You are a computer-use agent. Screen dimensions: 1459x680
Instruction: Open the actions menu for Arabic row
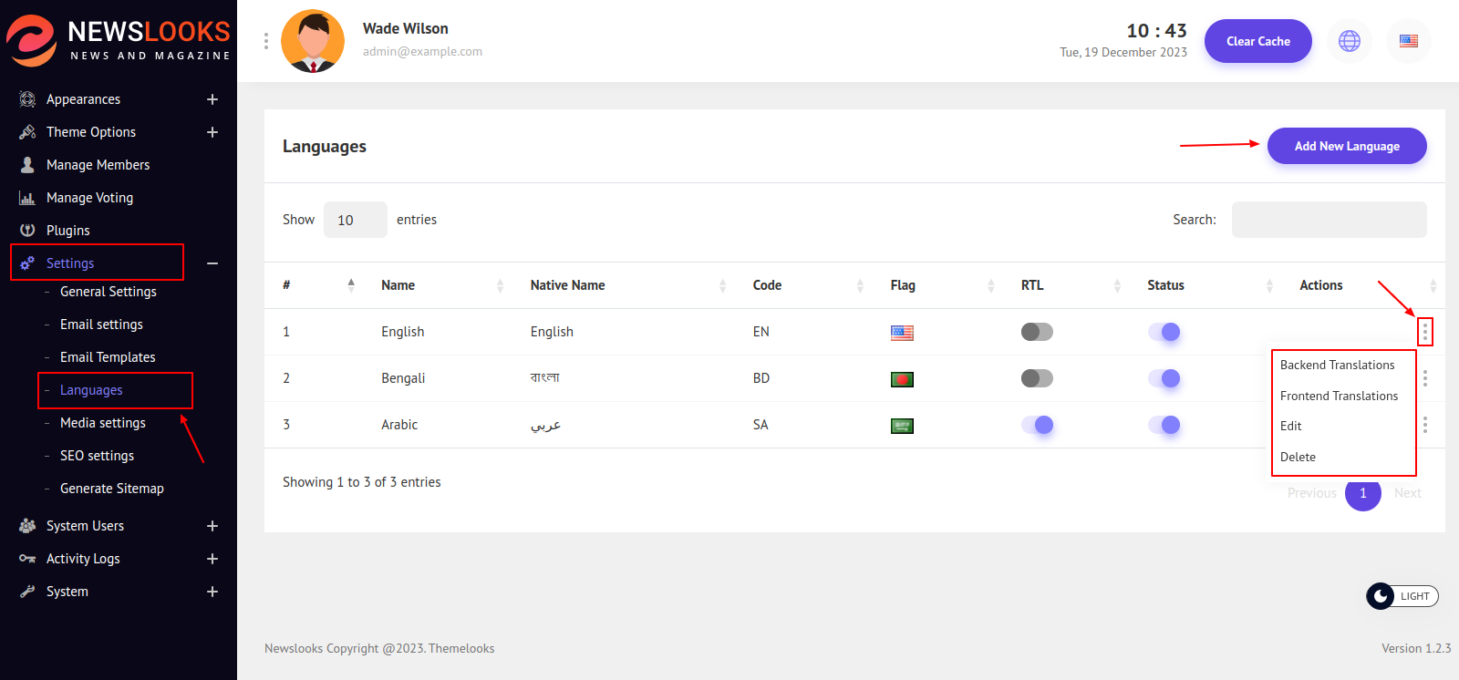point(1424,425)
